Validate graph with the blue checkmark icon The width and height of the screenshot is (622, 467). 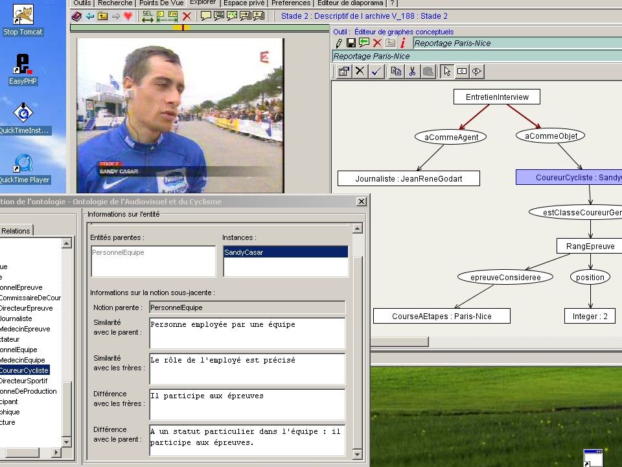[x=376, y=71]
